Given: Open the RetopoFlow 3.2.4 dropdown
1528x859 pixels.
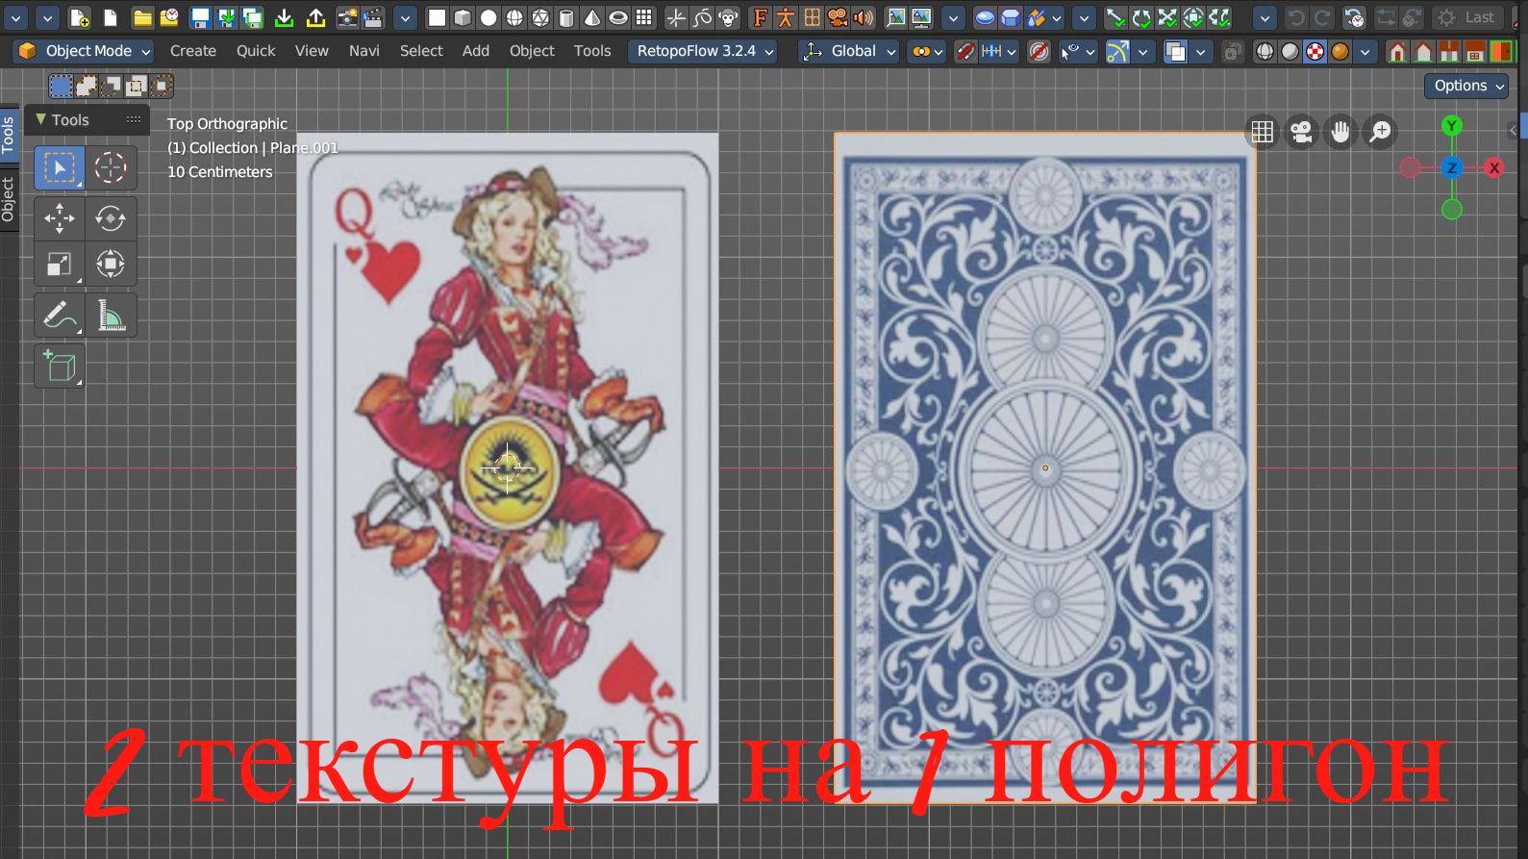Looking at the screenshot, I should coord(703,51).
